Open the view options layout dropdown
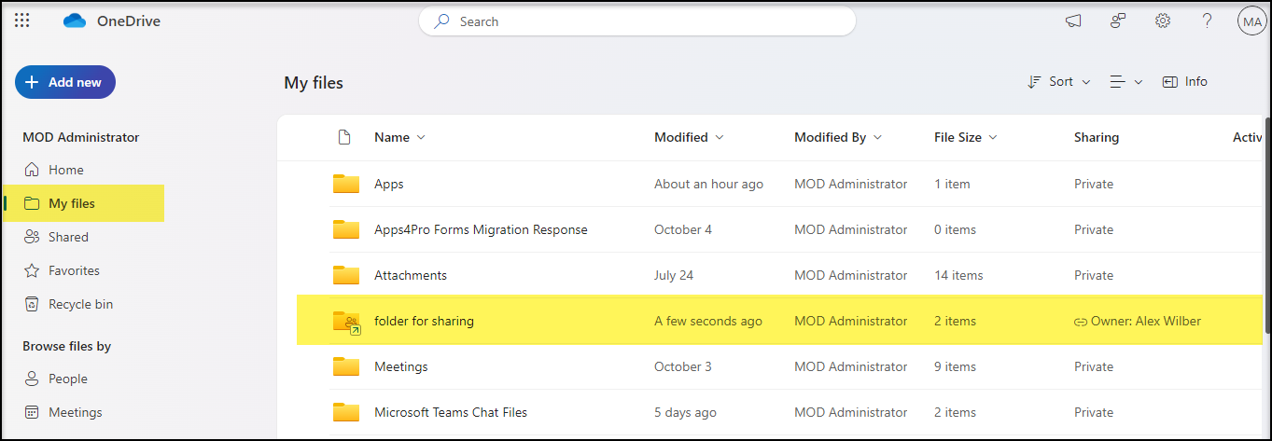The image size is (1272, 441). 1125,82
